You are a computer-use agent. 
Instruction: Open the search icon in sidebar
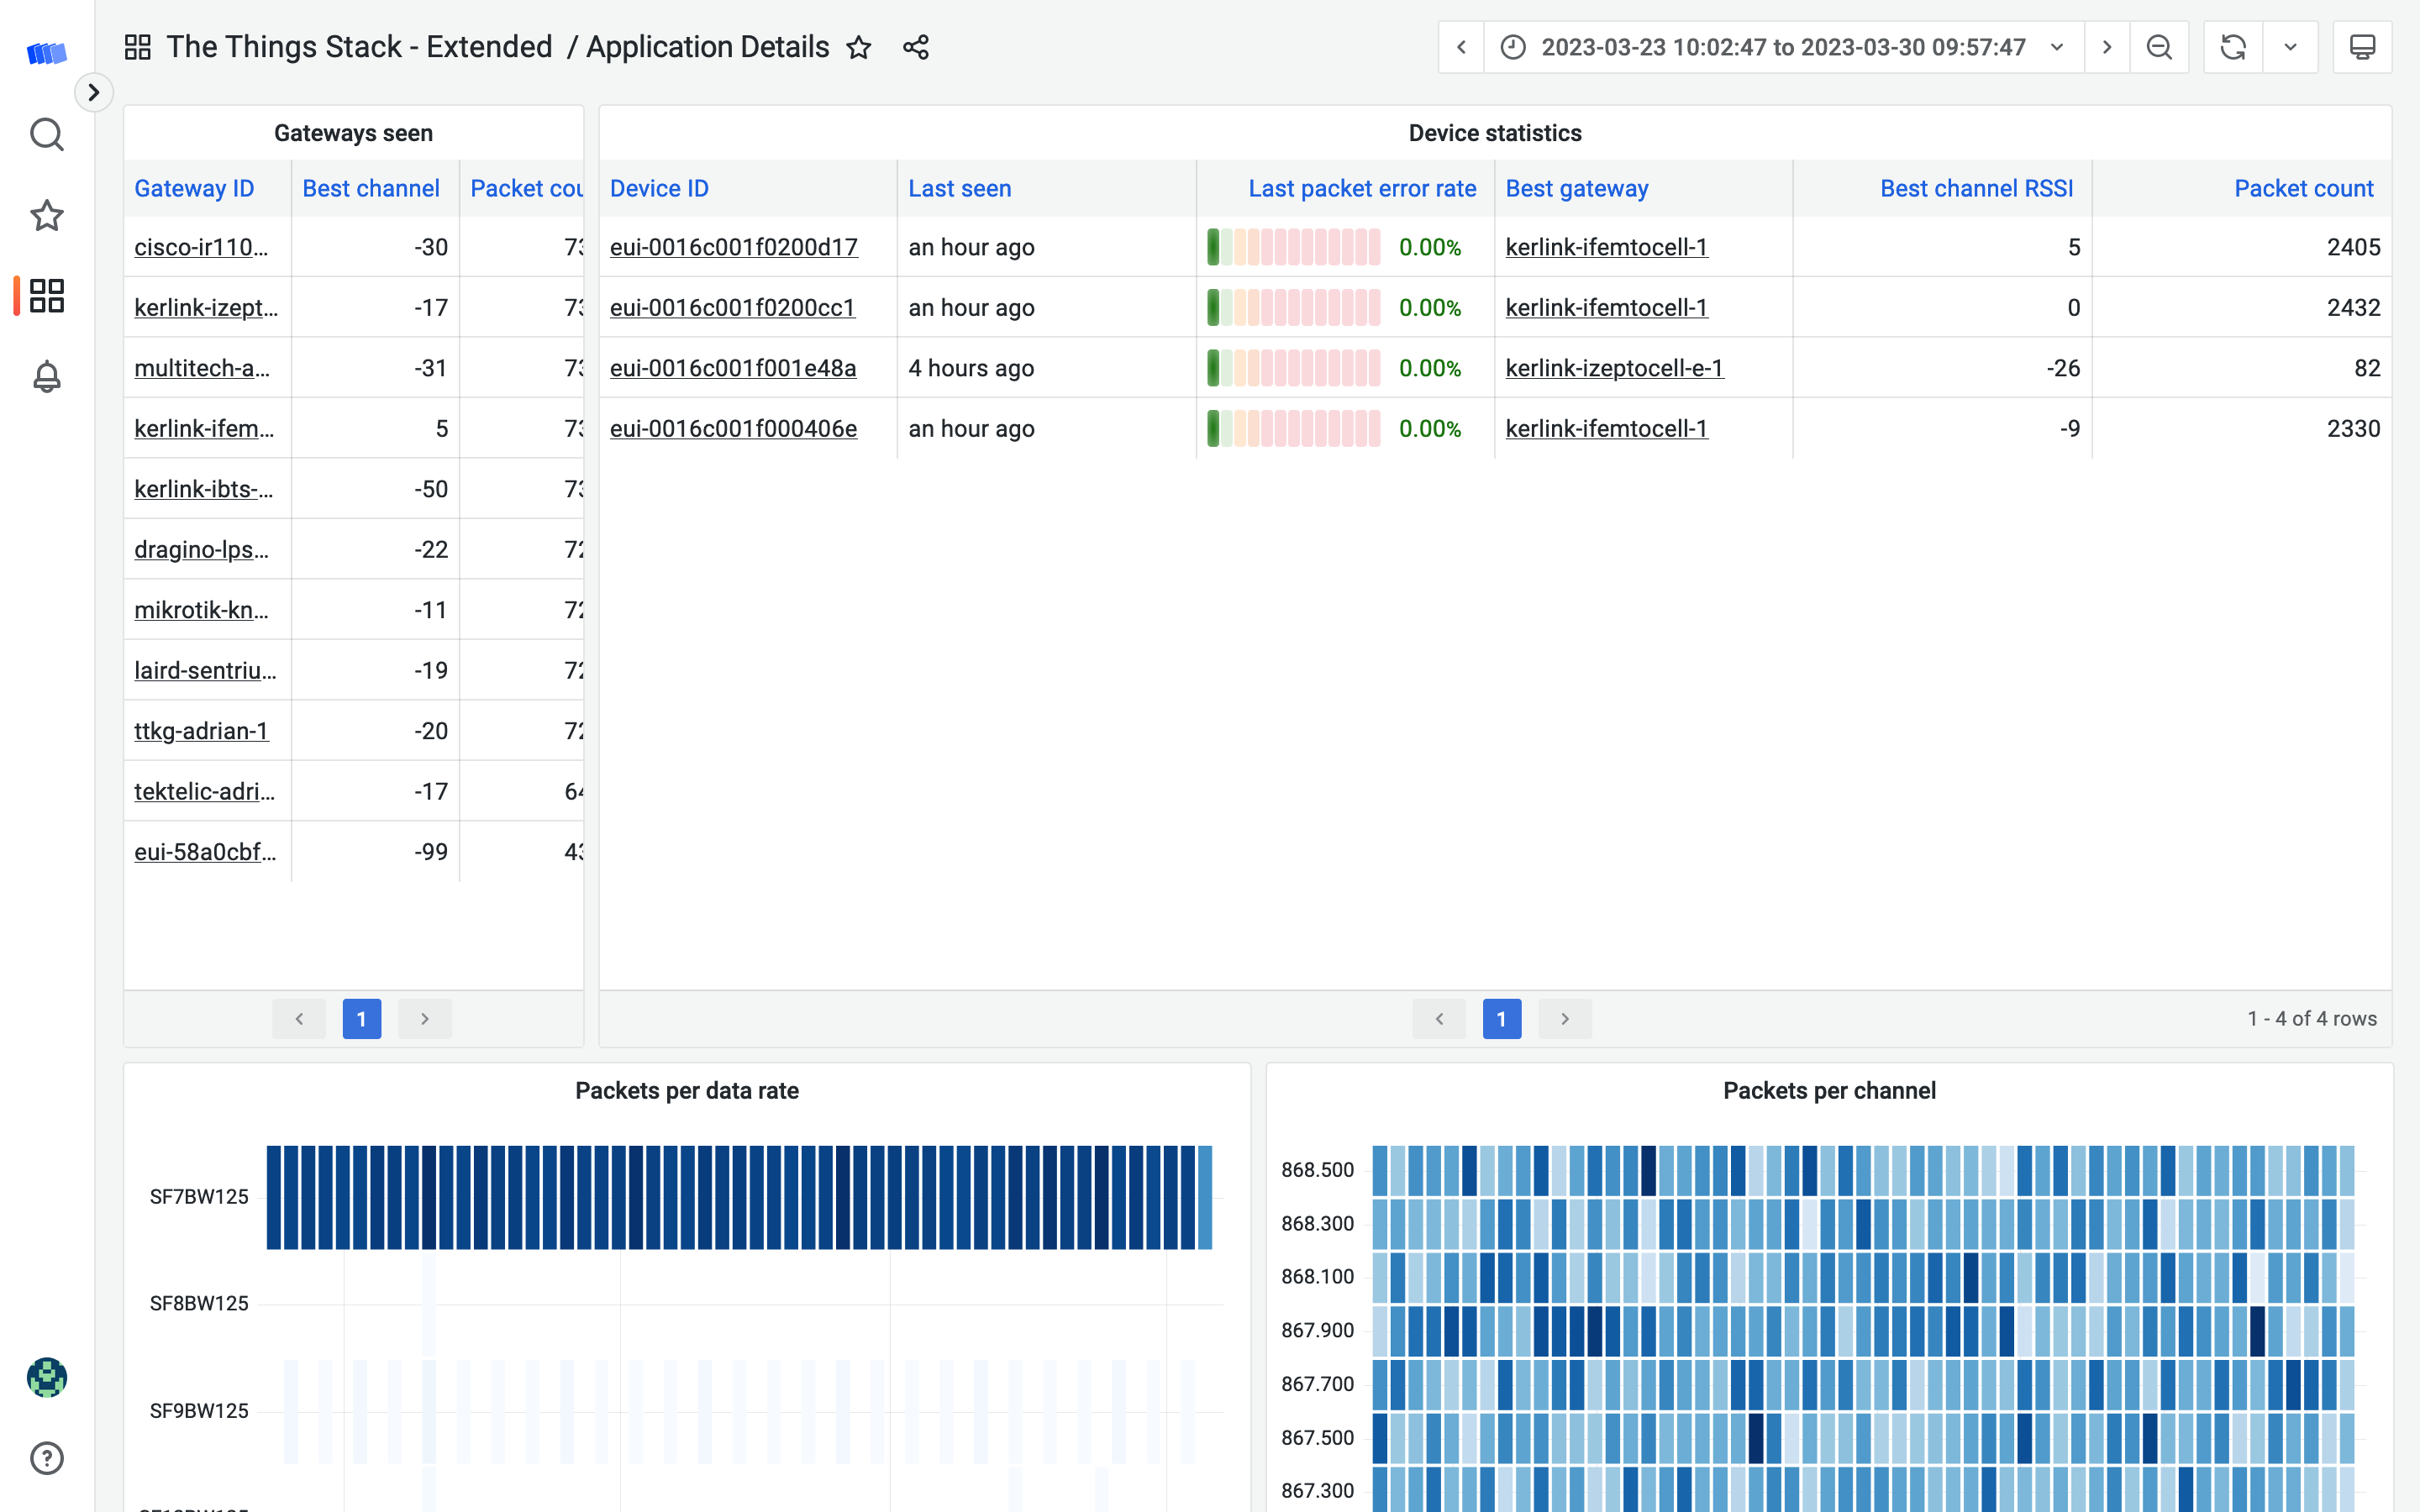46,134
